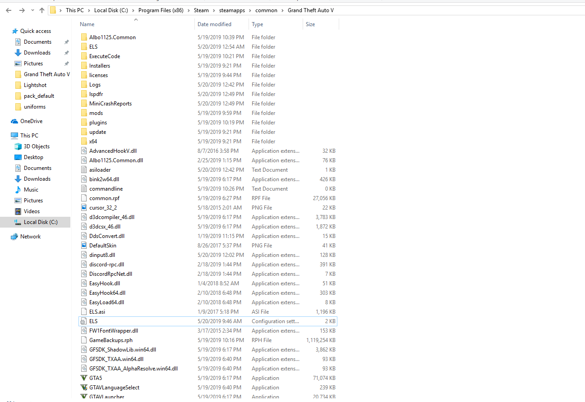Expand the chevron after Steam breadcrumb
Viewport: 585px width, 402px height.
[214, 10]
